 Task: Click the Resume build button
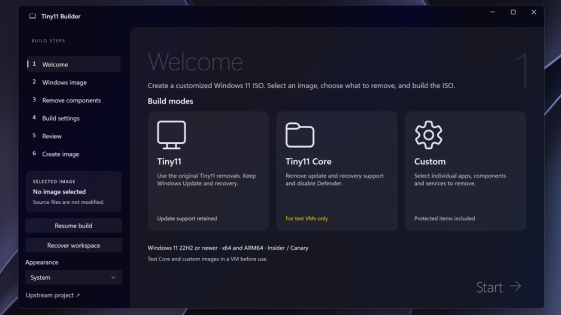73,225
